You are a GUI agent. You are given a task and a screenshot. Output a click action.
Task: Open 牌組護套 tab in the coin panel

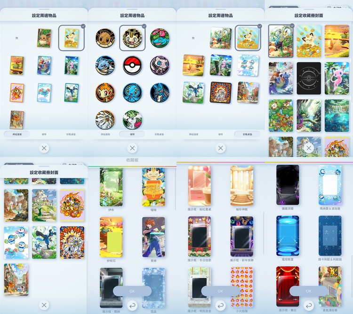pyautogui.click(x=105, y=134)
